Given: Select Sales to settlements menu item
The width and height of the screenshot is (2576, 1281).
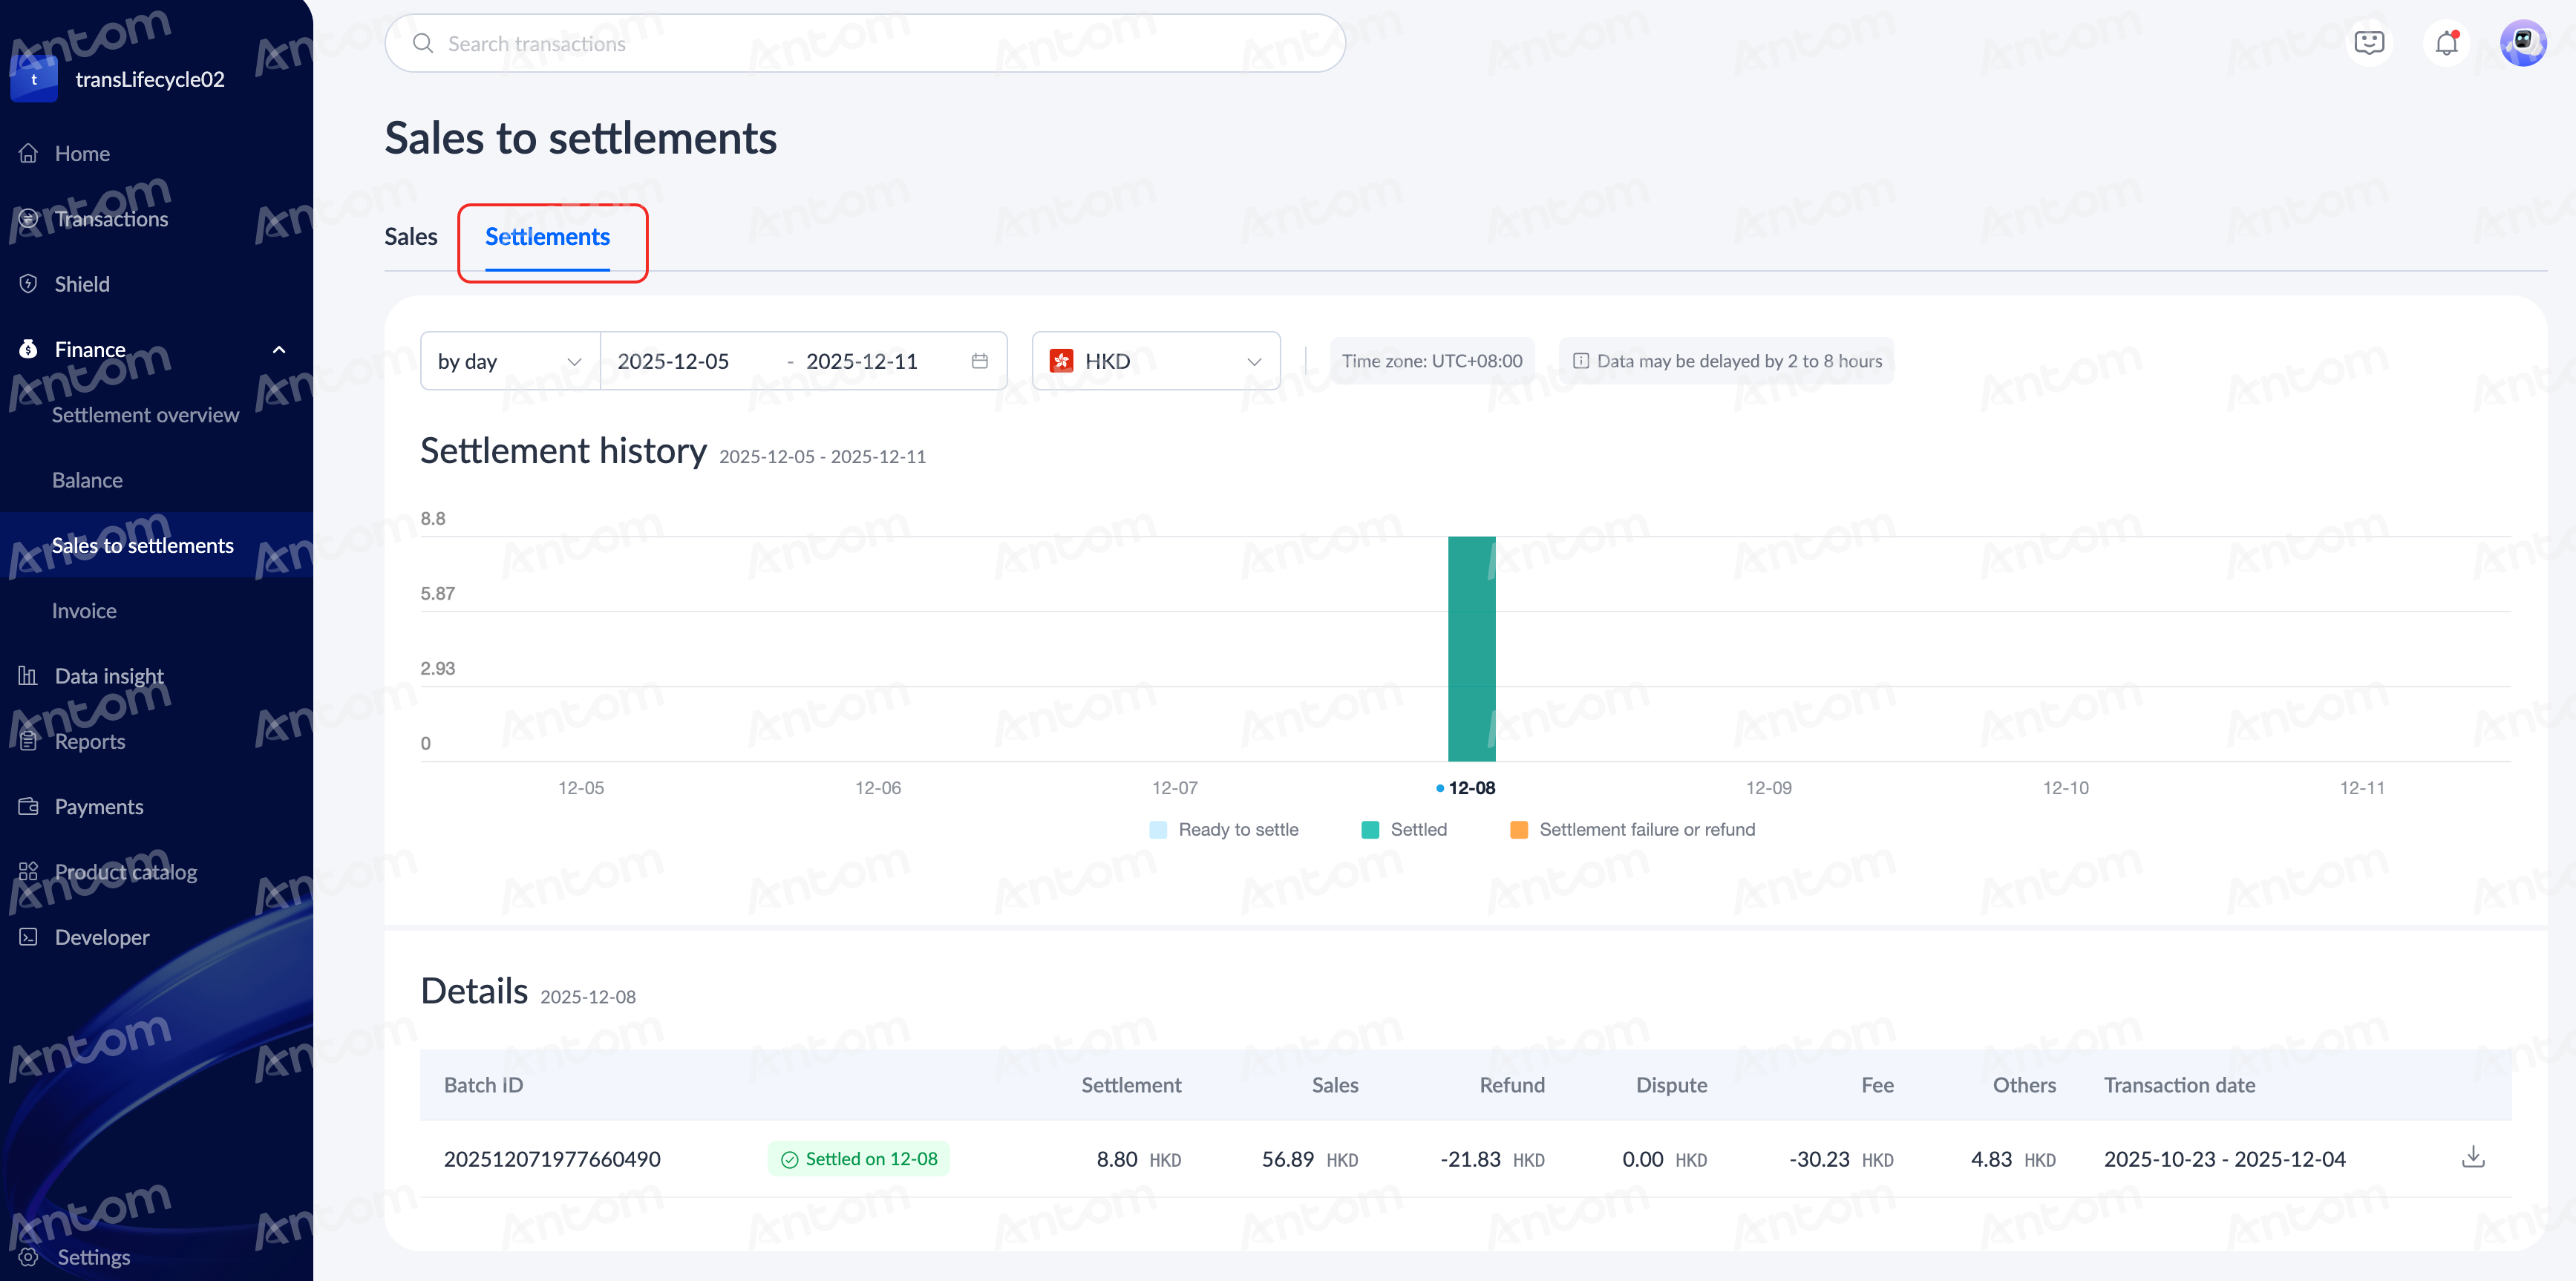Looking at the screenshot, I should click(x=142, y=545).
